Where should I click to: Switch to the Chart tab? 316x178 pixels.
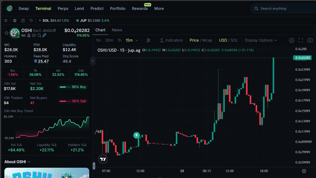100,30
